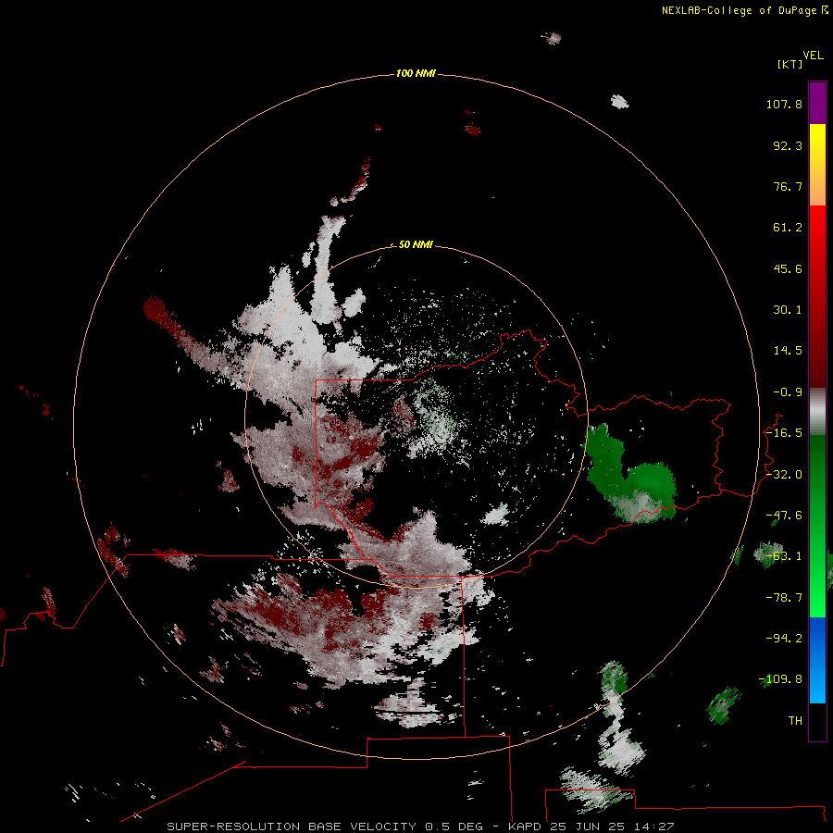Click the 61.2 velocity scale value
The image size is (833, 833).
tap(788, 228)
